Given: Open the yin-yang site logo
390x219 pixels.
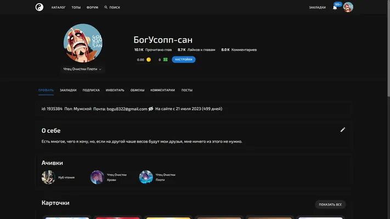Looking at the screenshot, I should pyautogui.click(x=39, y=7).
